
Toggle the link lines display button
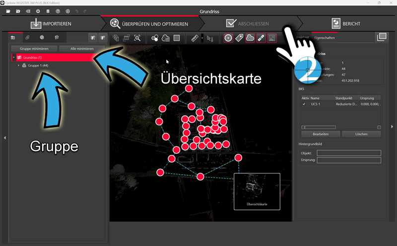pos(261,38)
